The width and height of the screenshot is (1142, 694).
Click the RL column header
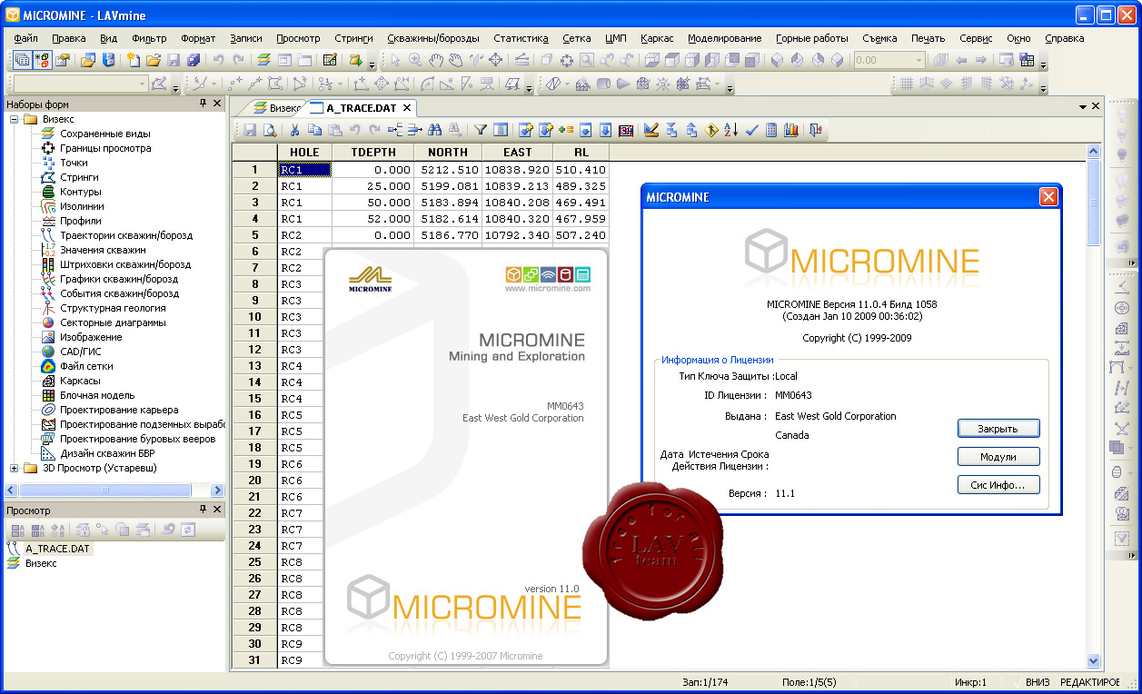click(x=581, y=153)
